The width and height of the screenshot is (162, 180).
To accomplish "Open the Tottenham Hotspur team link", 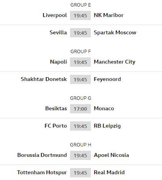I will (x=42, y=173).
